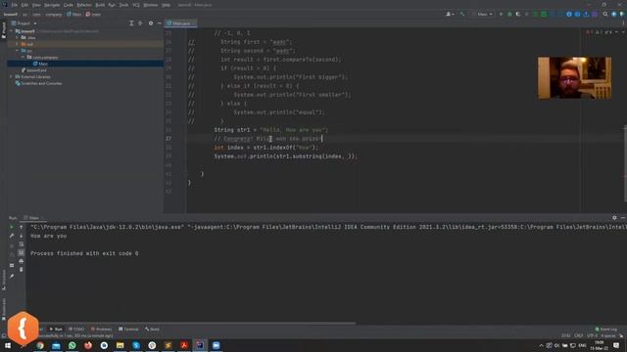This screenshot has width=627, height=352.
Task: Open Chrome from the taskbar
Action: tap(40, 345)
